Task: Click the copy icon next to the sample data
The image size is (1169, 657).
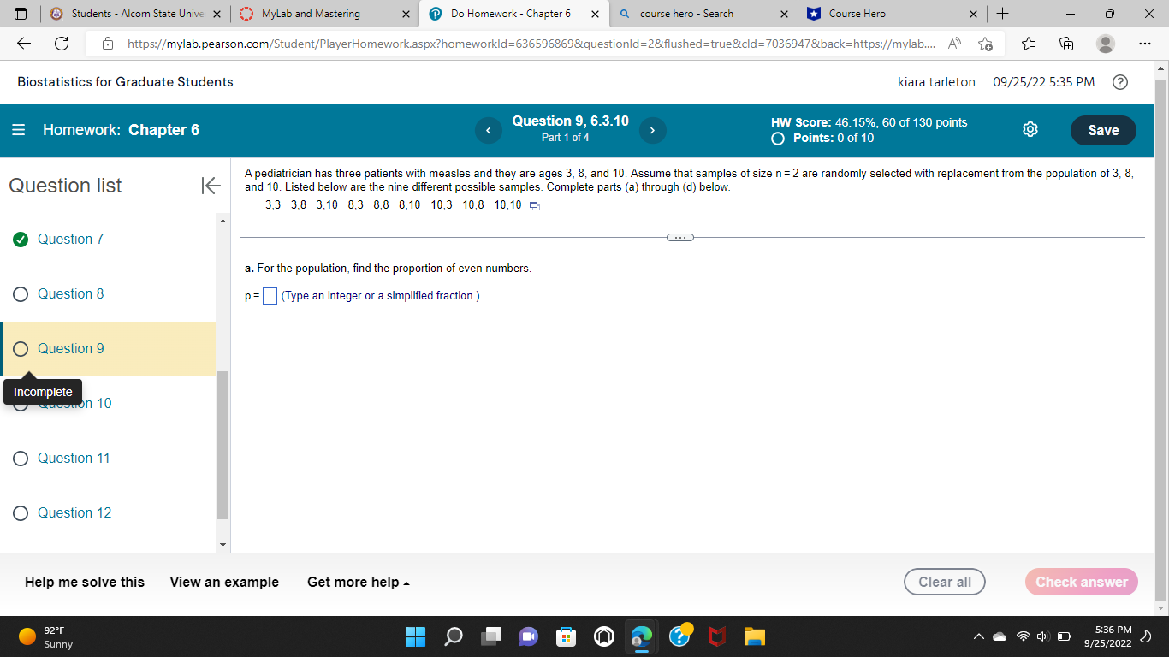Action: (x=534, y=205)
